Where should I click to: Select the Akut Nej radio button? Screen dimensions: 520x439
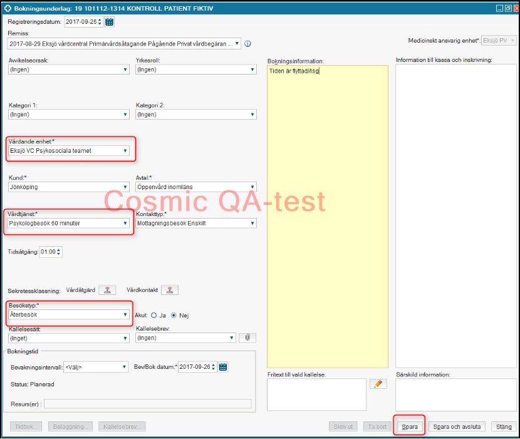pos(175,315)
